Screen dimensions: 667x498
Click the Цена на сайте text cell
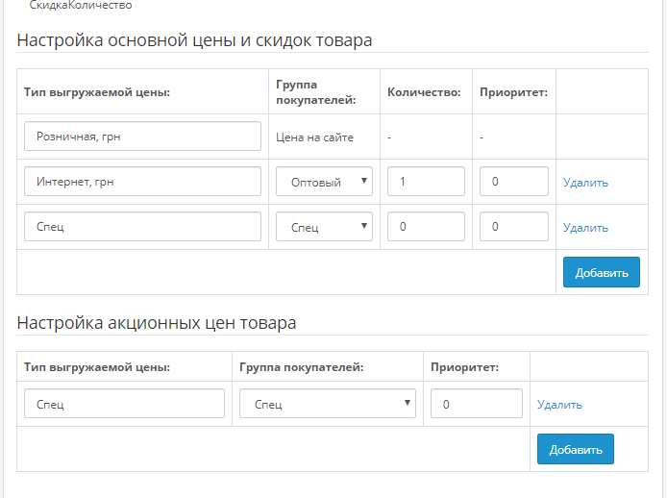(315, 137)
